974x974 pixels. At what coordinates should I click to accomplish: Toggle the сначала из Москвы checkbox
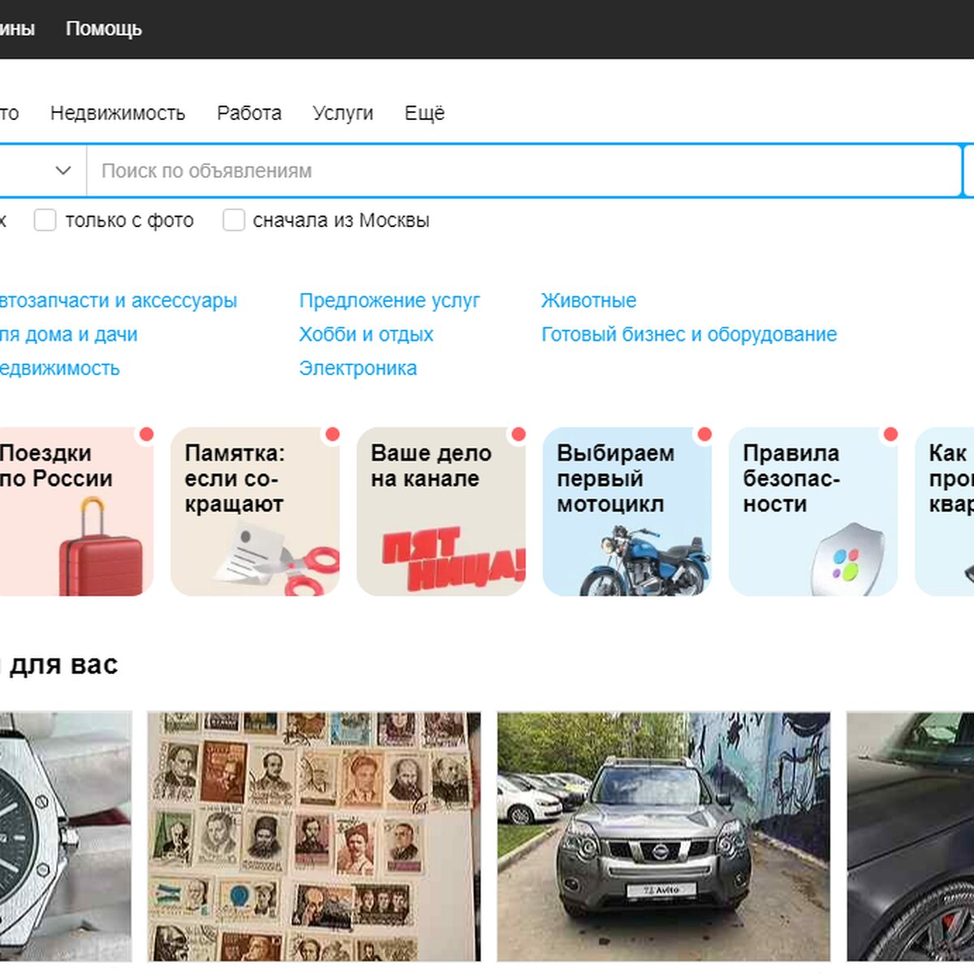pyautogui.click(x=234, y=220)
